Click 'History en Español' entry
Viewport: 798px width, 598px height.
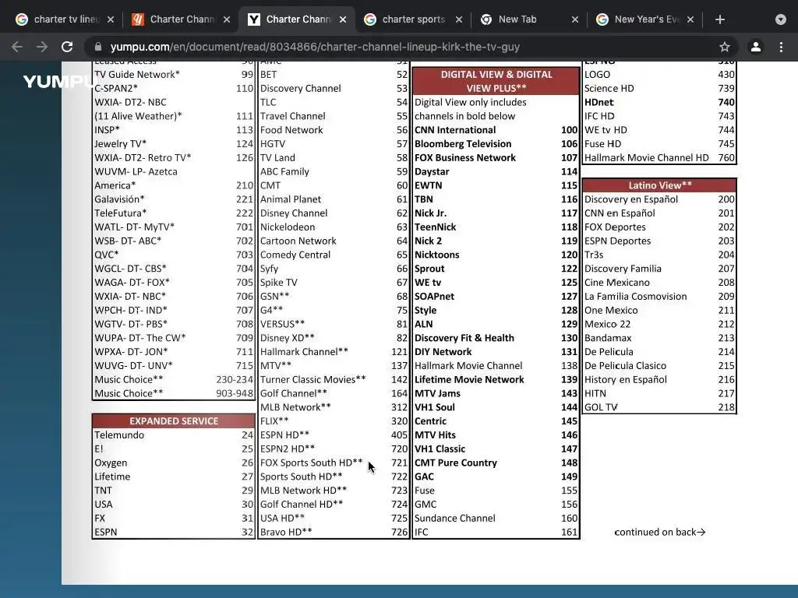click(x=659, y=379)
